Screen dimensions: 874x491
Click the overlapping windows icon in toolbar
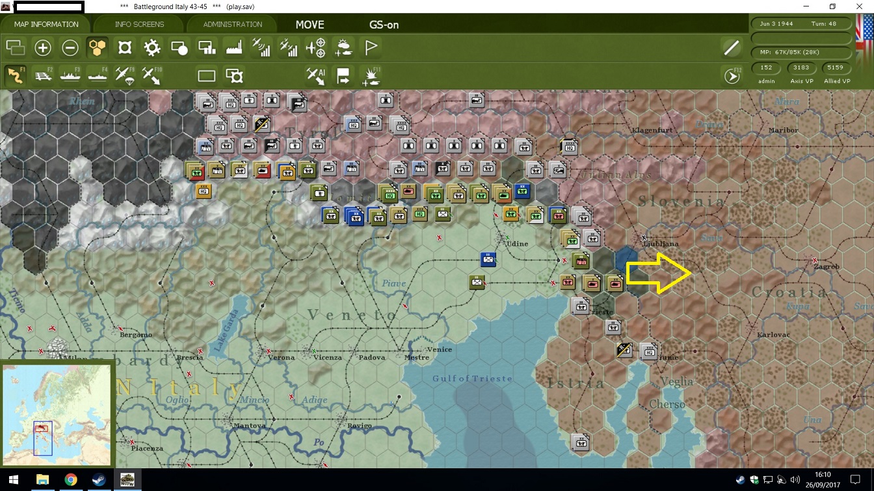[x=15, y=47]
